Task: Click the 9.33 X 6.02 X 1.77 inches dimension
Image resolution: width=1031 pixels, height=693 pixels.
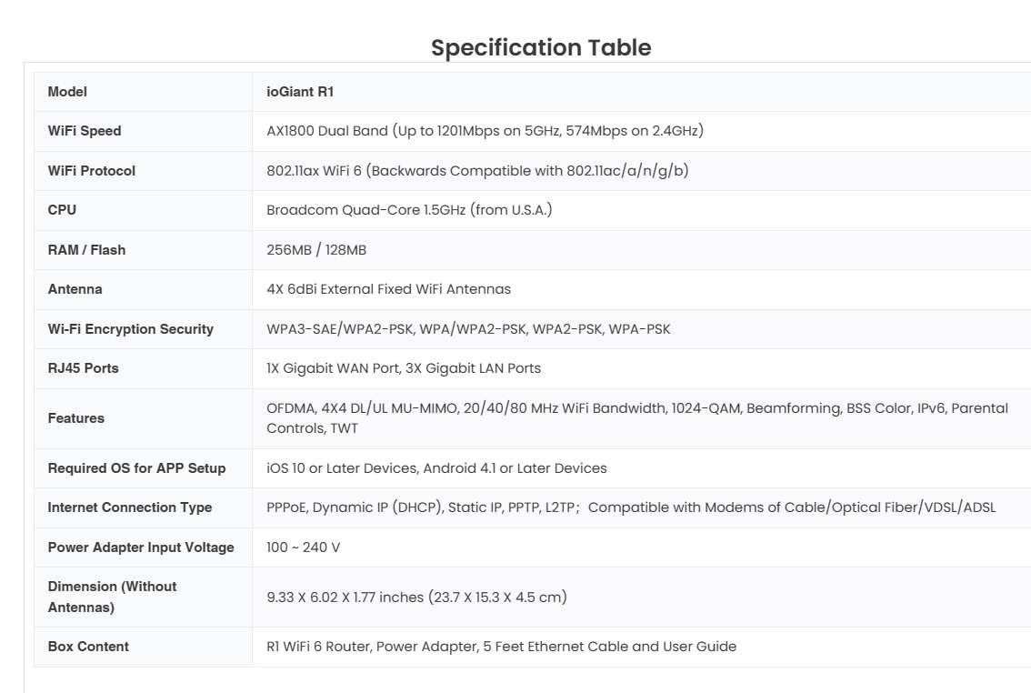Action: [416, 598]
